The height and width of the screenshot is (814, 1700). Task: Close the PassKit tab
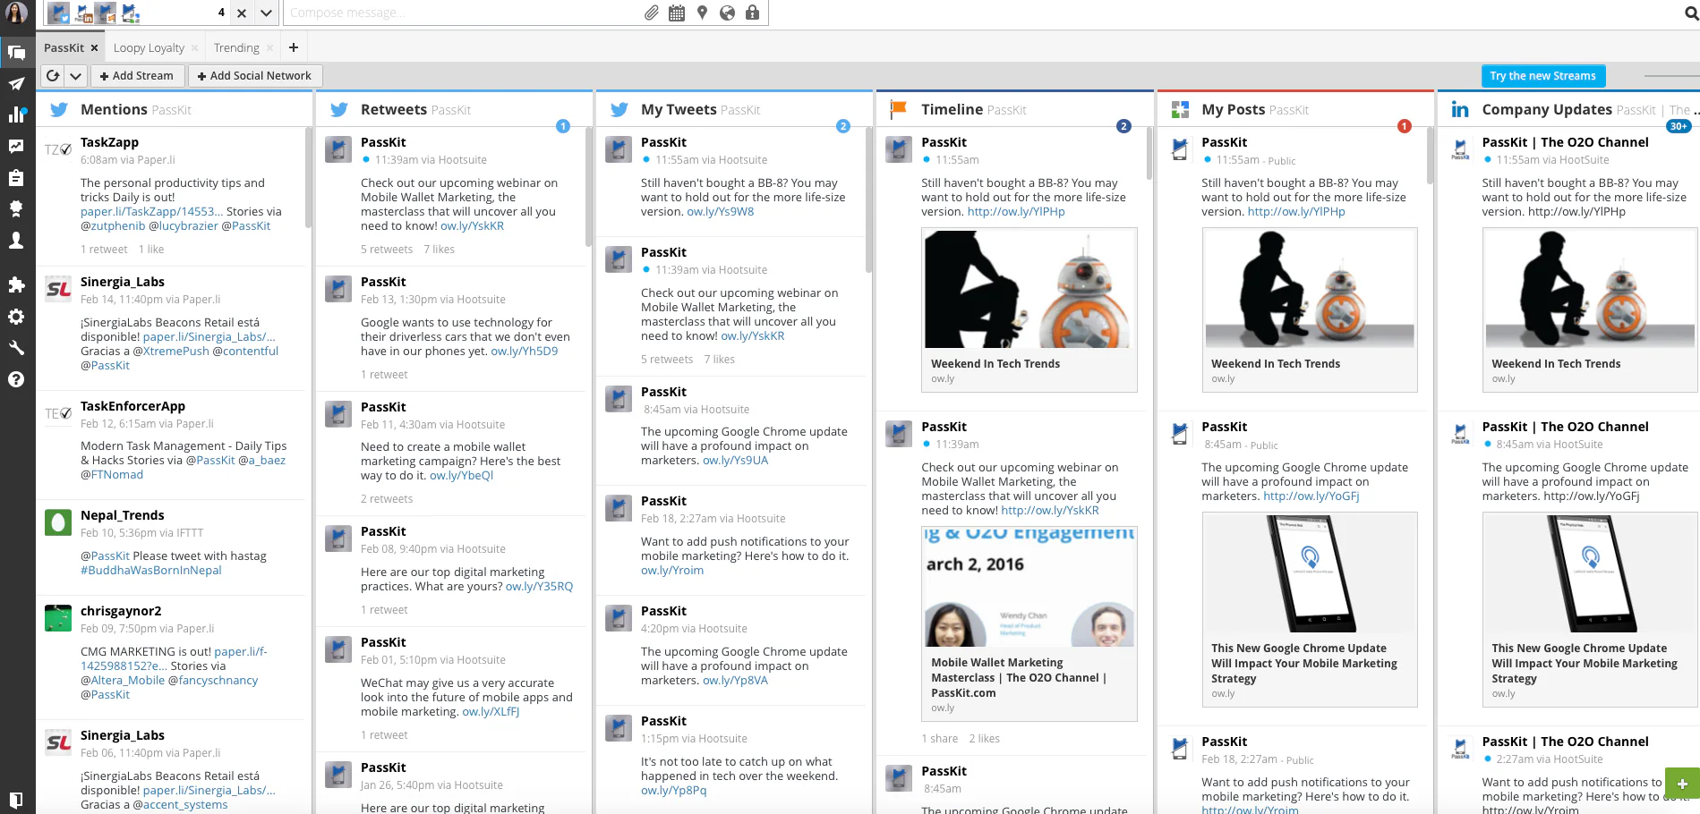94,48
